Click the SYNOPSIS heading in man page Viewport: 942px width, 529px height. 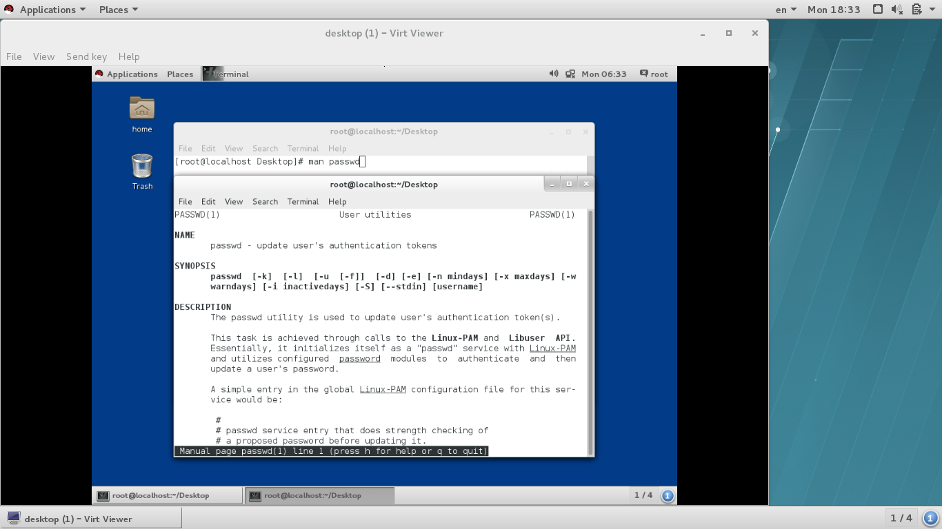click(195, 266)
